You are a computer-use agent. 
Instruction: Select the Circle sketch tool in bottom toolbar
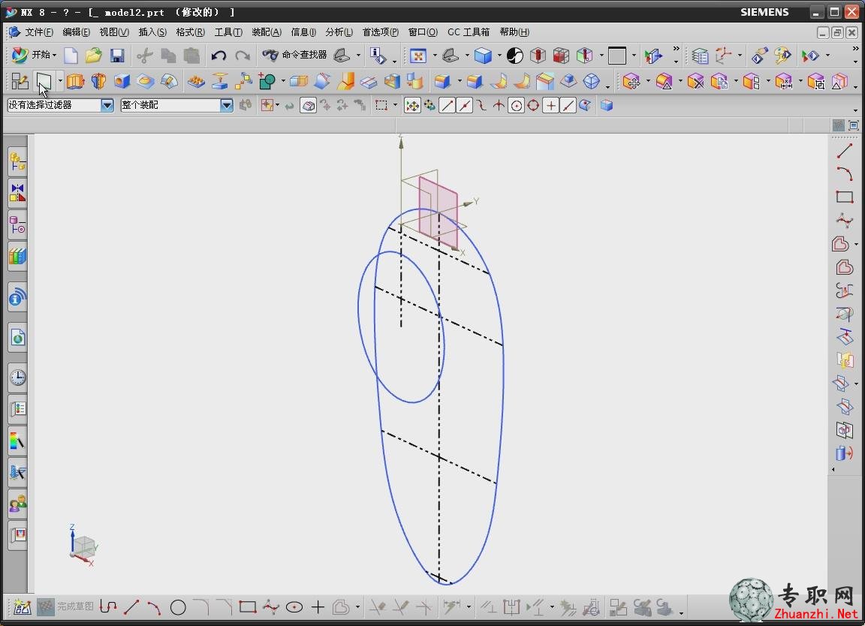click(178, 607)
